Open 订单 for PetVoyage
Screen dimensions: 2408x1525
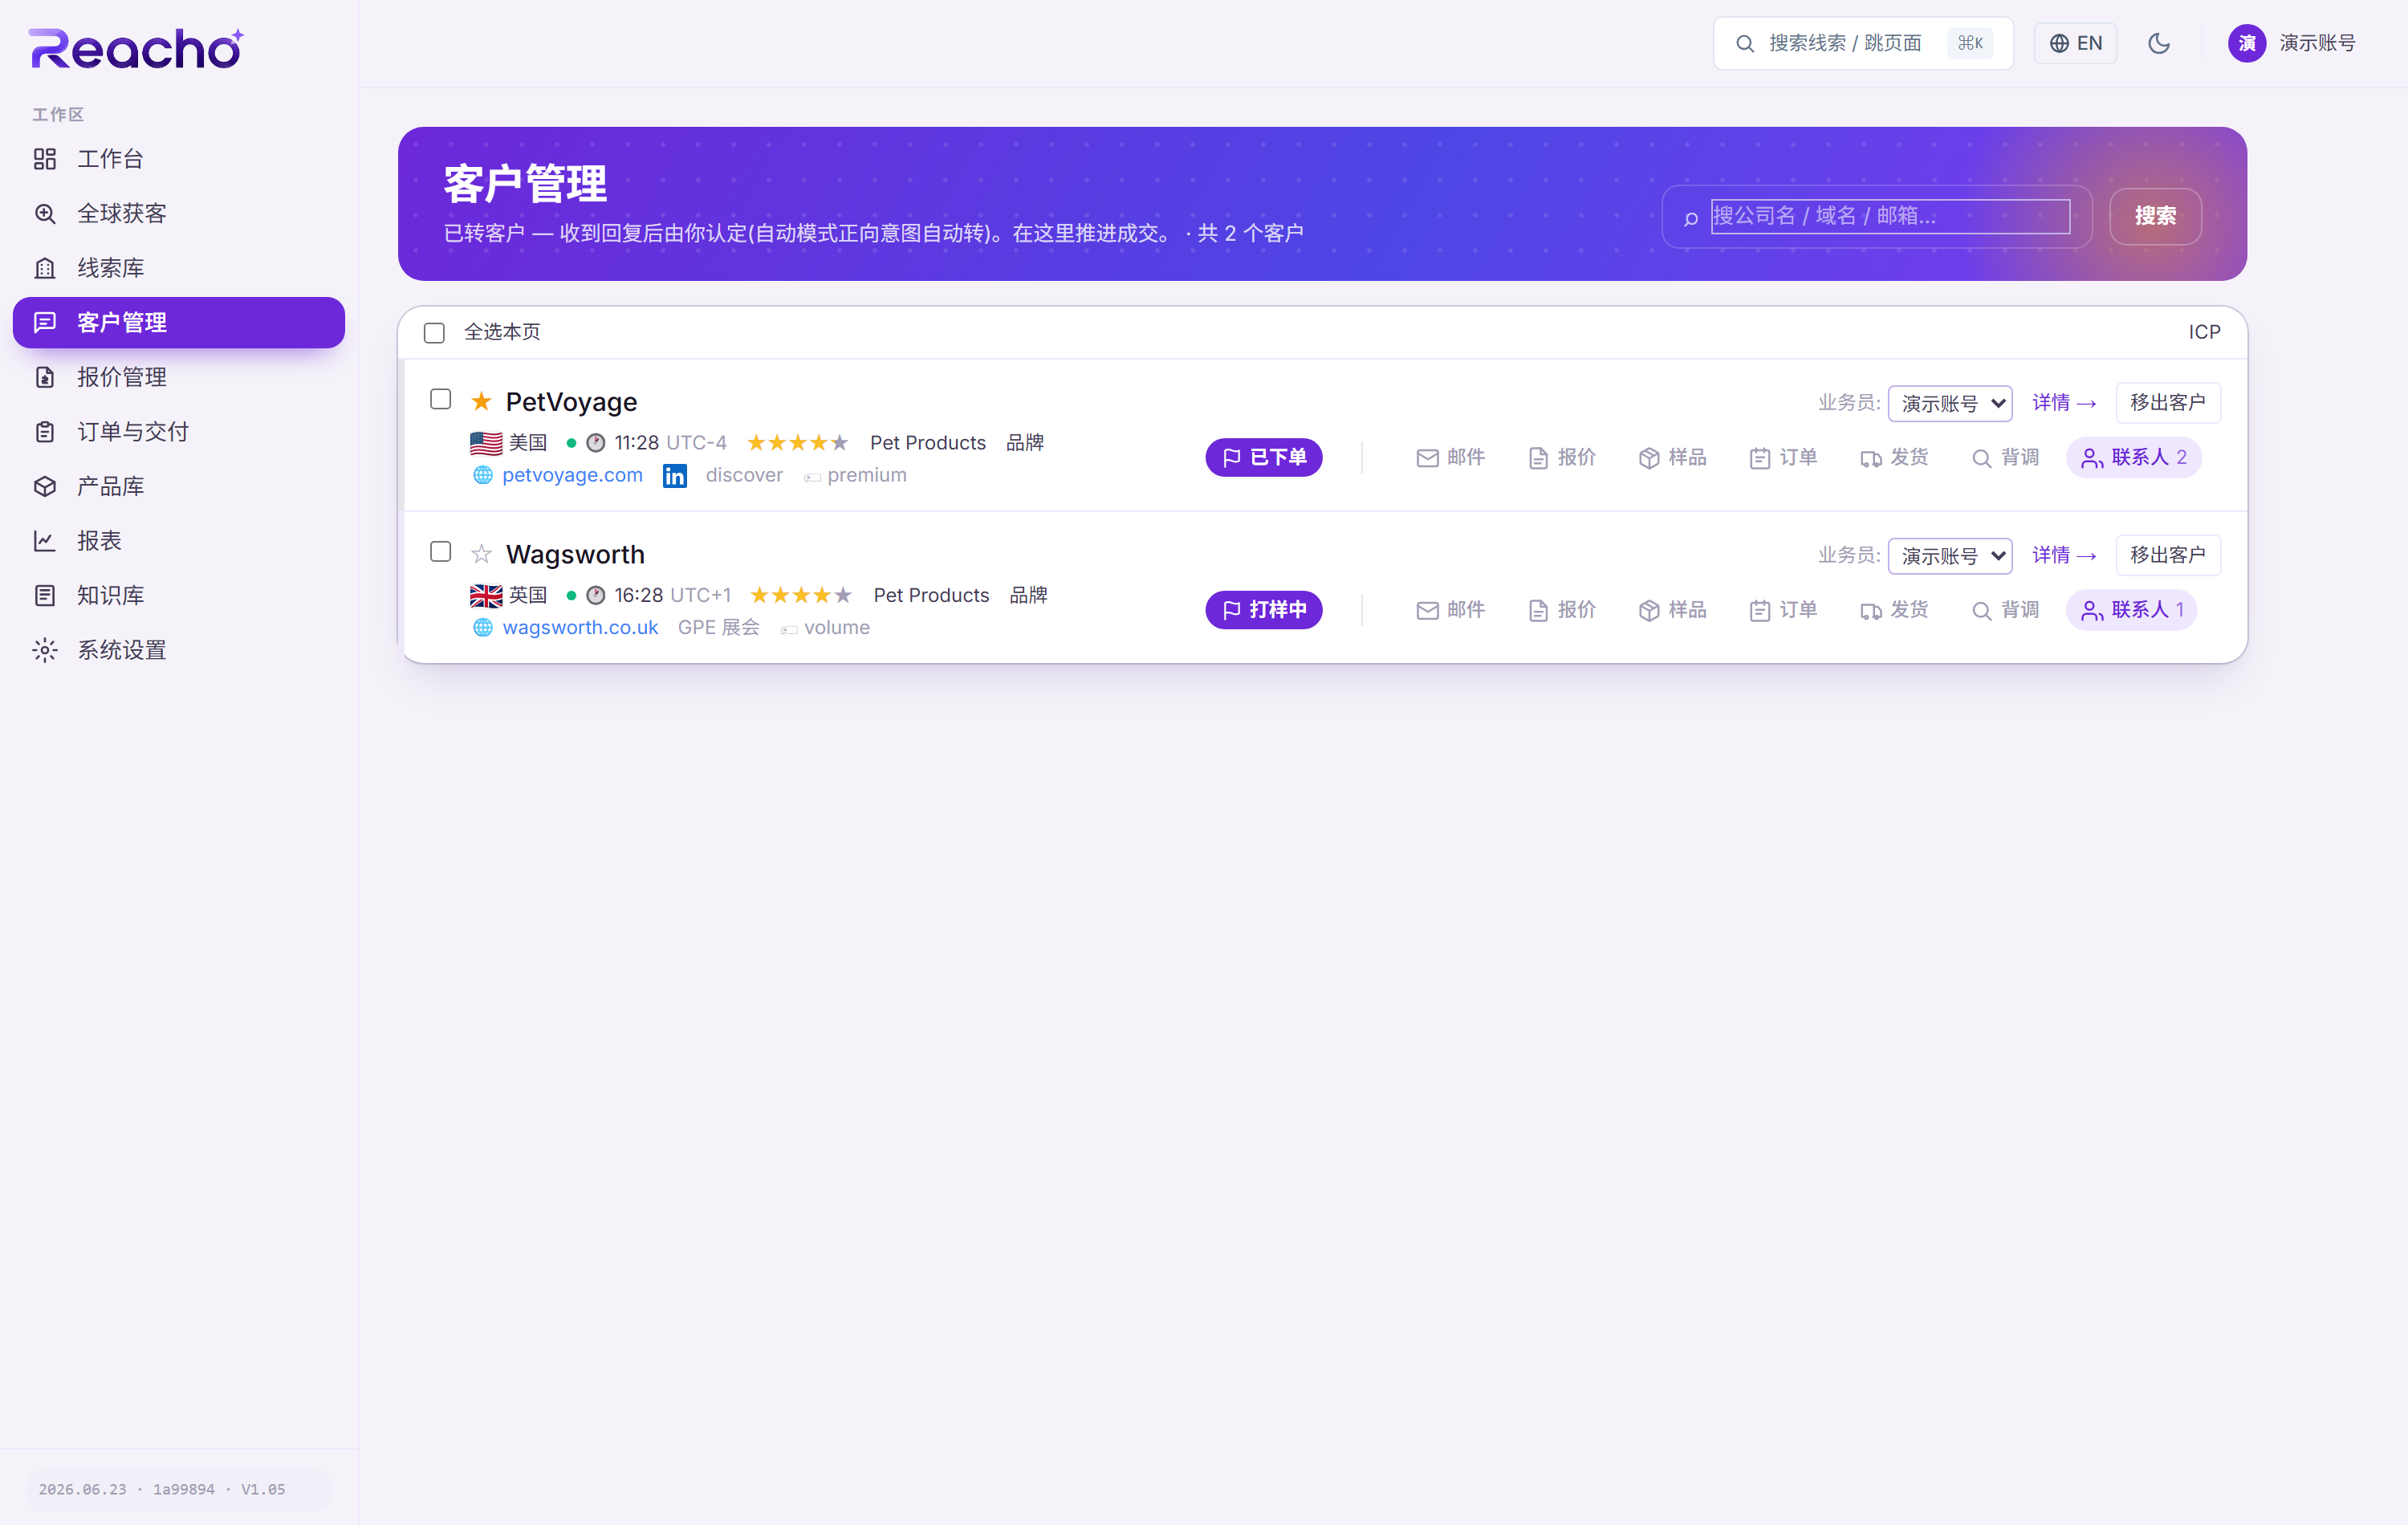[x=1784, y=457]
